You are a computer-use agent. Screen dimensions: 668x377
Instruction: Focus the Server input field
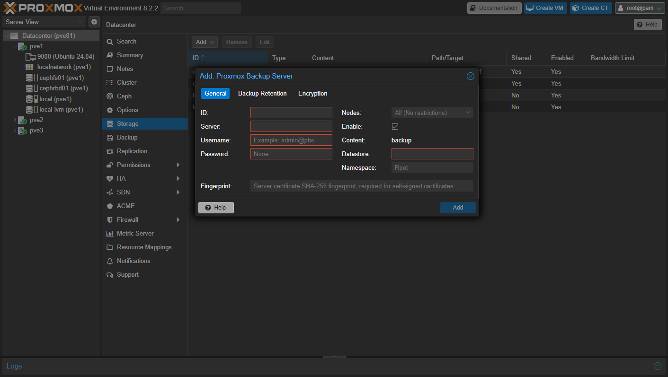[x=291, y=126]
